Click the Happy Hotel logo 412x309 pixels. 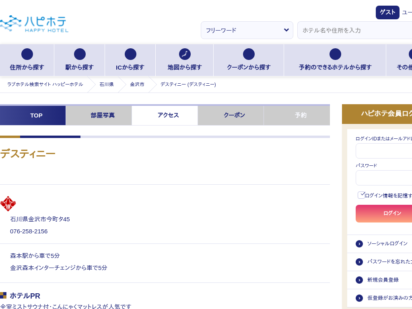pos(34,24)
